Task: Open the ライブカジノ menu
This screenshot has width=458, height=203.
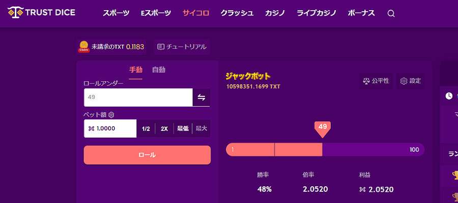Action: pos(317,13)
